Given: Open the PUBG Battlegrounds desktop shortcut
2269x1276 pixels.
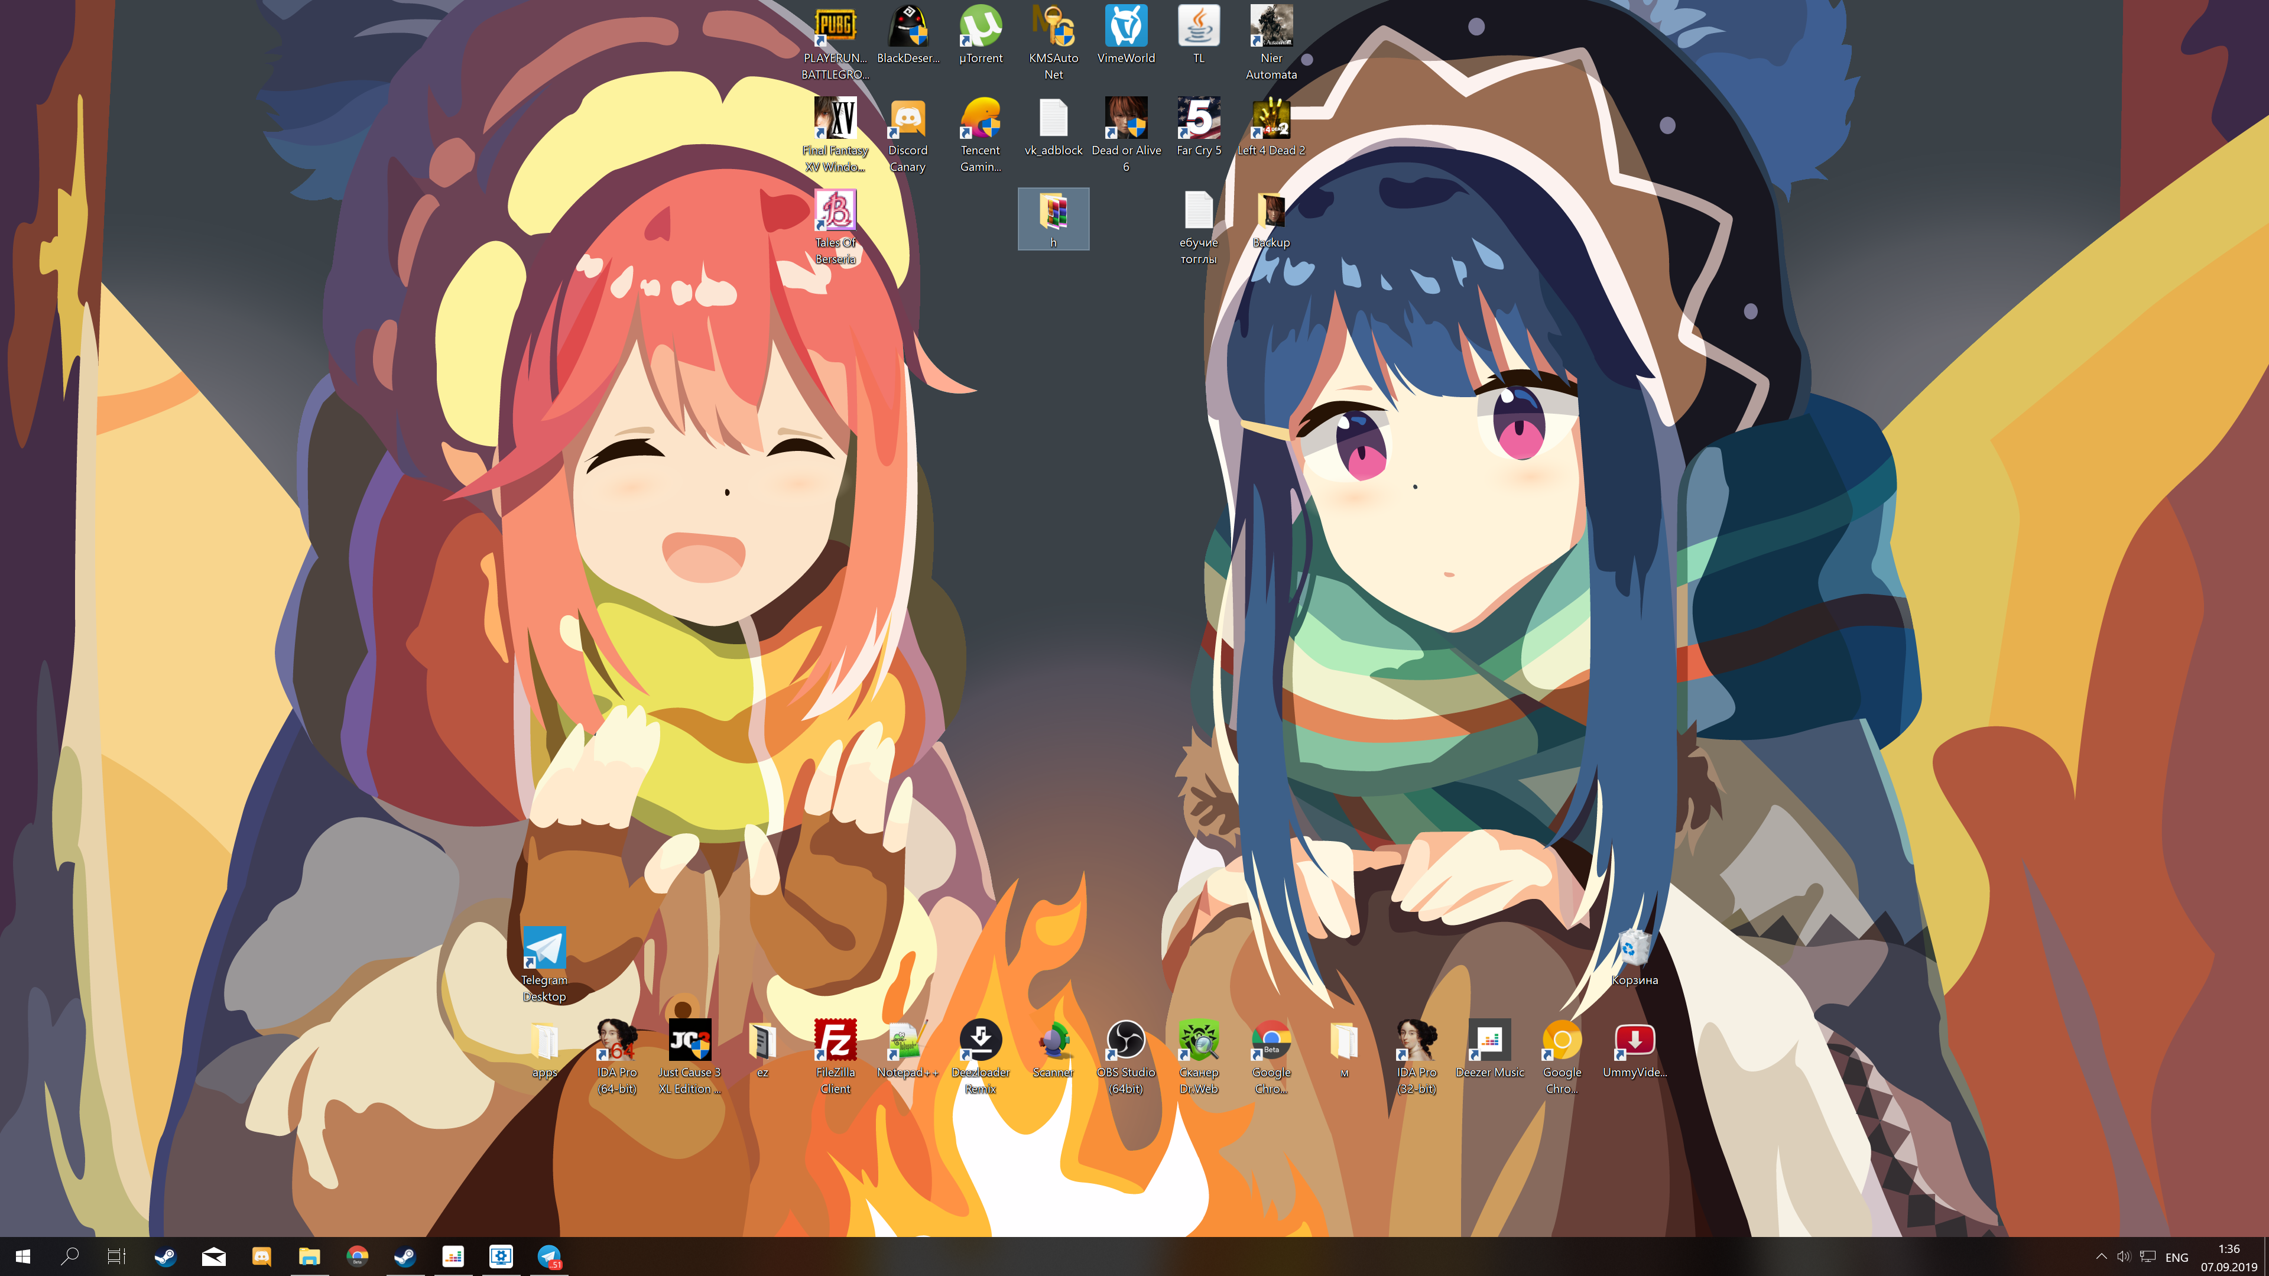Looking at the screenshot, I should [834, 43].
